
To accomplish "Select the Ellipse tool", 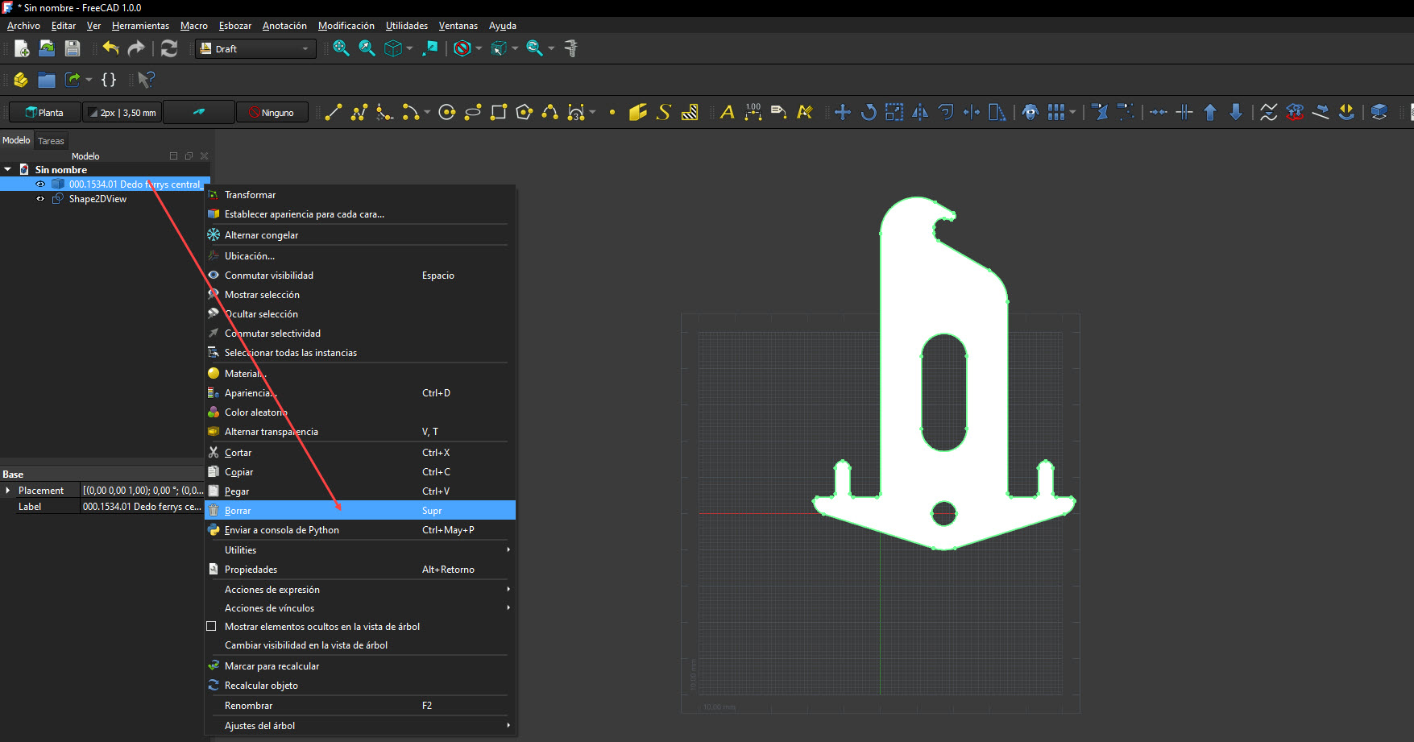I will [x=473, y=112].
